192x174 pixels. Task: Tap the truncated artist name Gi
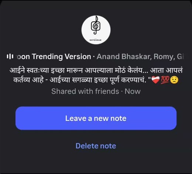tap(180, 56)
